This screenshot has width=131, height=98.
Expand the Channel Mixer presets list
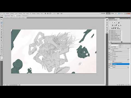pyautogui.click(x=110, y=38)
